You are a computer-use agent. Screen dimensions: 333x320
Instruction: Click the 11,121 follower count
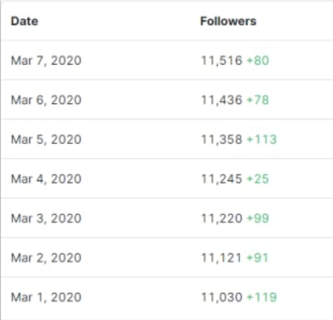(221, 258)
